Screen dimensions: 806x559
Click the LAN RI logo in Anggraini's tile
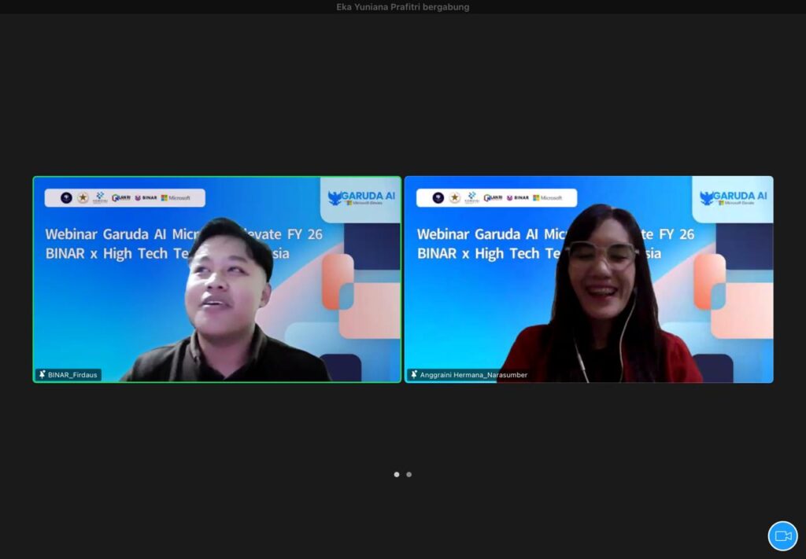coord(493,198)
